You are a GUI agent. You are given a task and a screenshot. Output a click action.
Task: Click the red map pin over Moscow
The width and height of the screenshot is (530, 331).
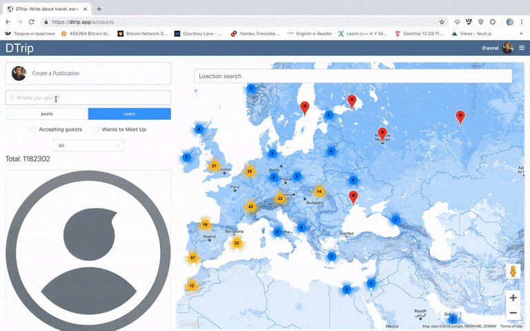[382, 134]
